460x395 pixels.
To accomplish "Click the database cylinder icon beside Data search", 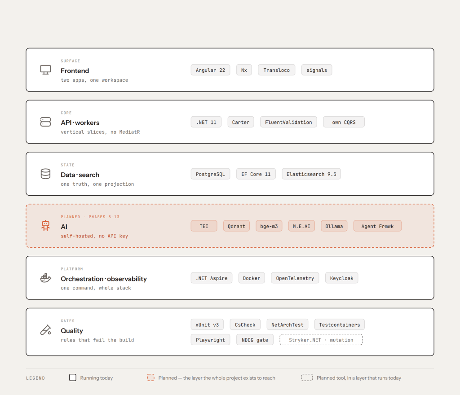I will pos(45,174).
